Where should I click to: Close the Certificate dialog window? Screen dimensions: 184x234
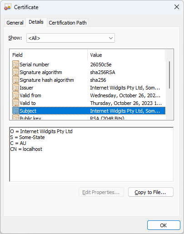177,7
